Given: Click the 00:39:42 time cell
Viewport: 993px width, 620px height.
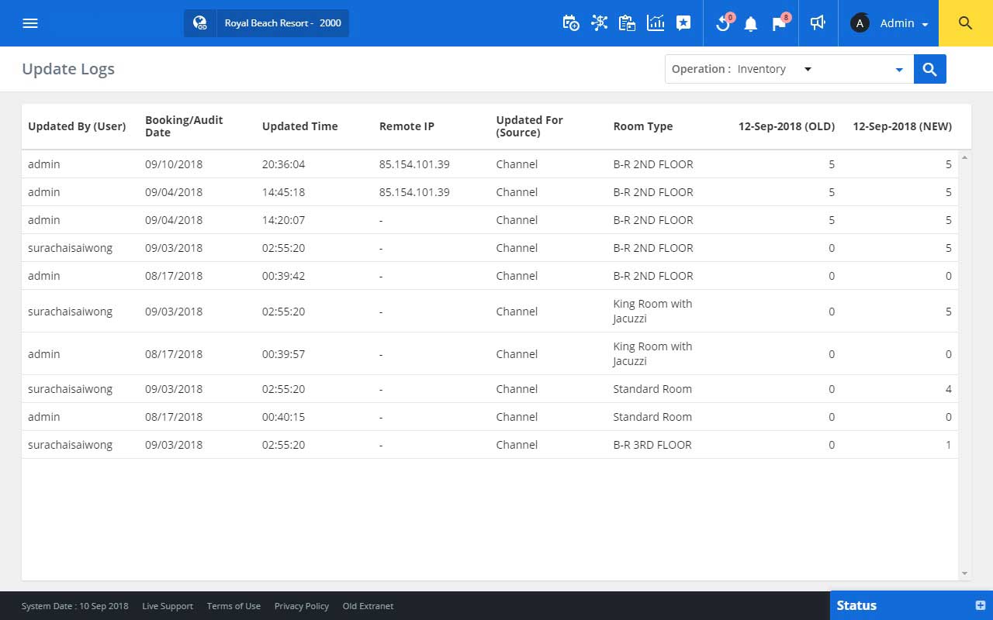Looking at the screenshot, I should [284, 276].
